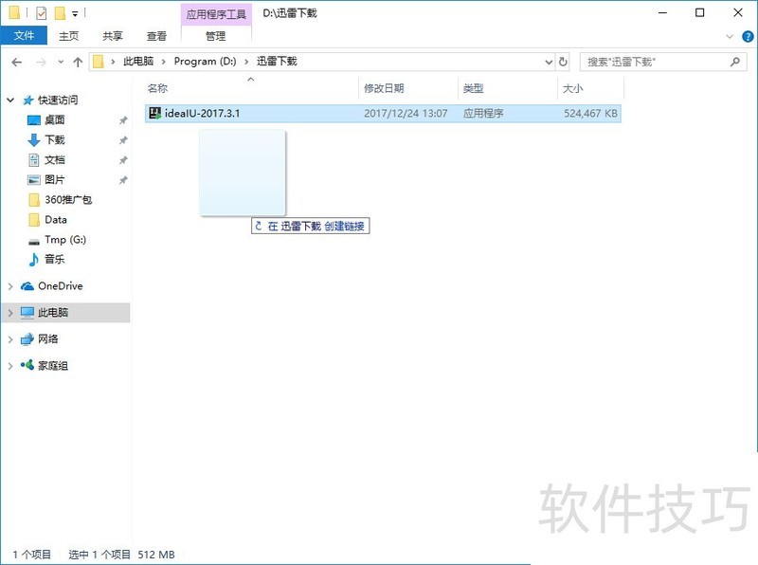Collapse the 快速访问 tree node
Viewport: 758px width, 565px height.
coord(10,100)
